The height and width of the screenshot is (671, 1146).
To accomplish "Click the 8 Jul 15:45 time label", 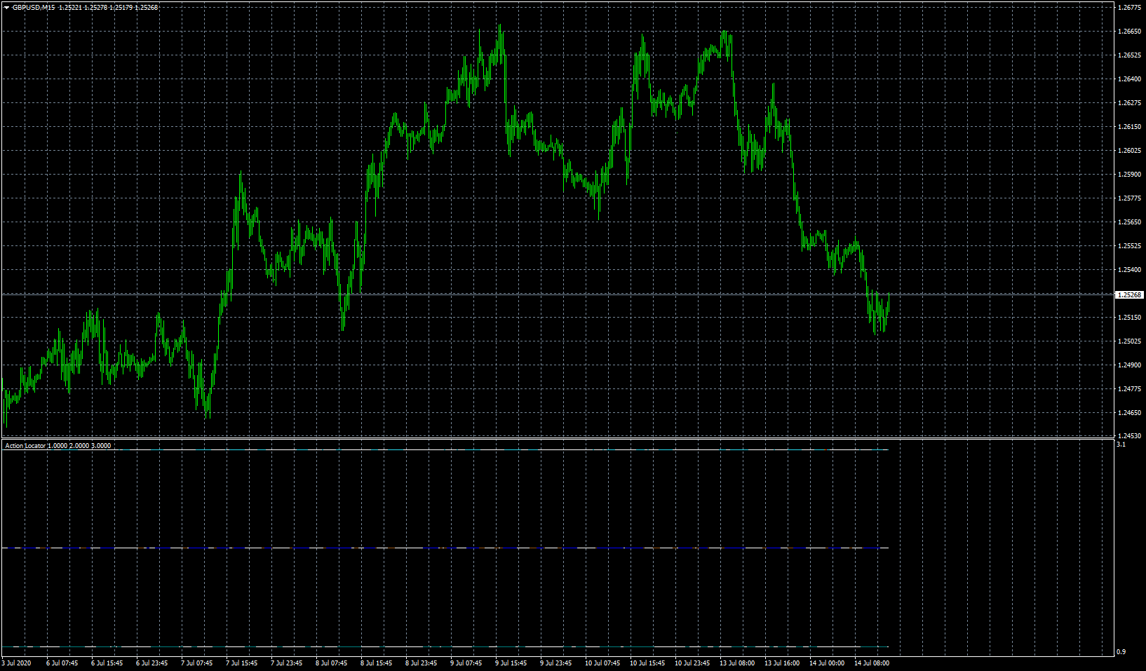I will [376, 663].
